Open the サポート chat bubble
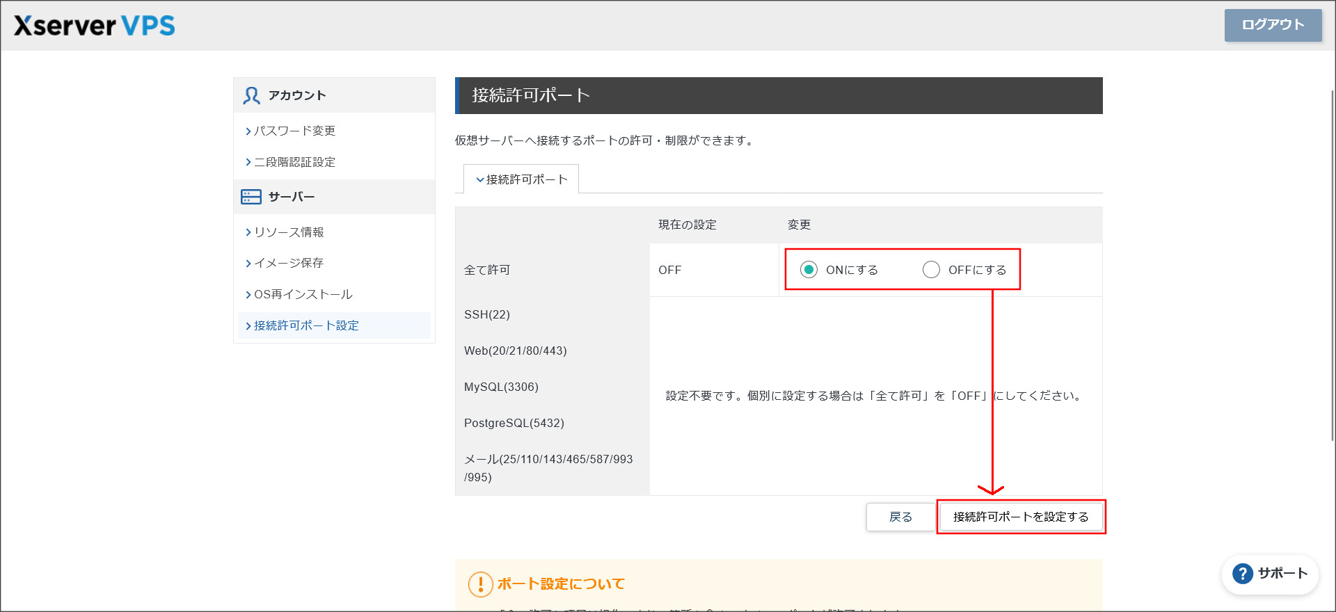Screen dimensions: 1336x612 click(x=1270, y=574)
